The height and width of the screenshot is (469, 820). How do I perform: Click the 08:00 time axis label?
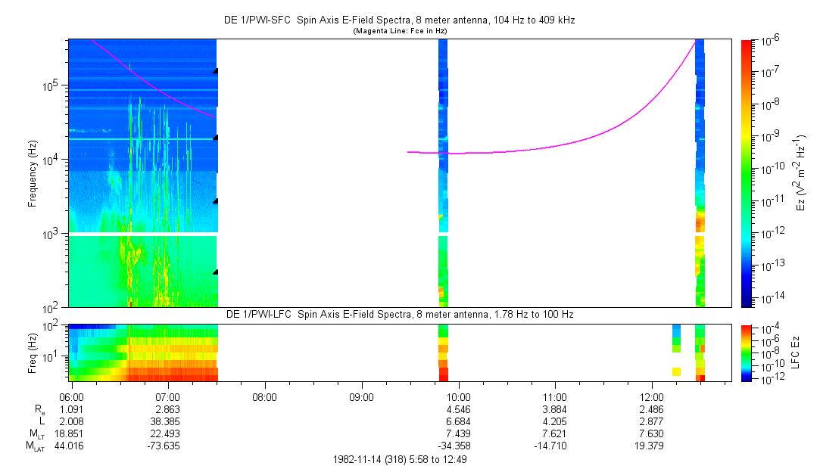[x=264, y=397]
